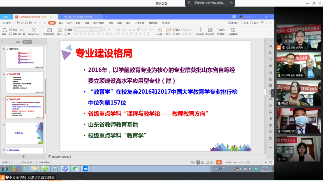
Task: Click the 分享 share button
Action: (x=245, y=23)
